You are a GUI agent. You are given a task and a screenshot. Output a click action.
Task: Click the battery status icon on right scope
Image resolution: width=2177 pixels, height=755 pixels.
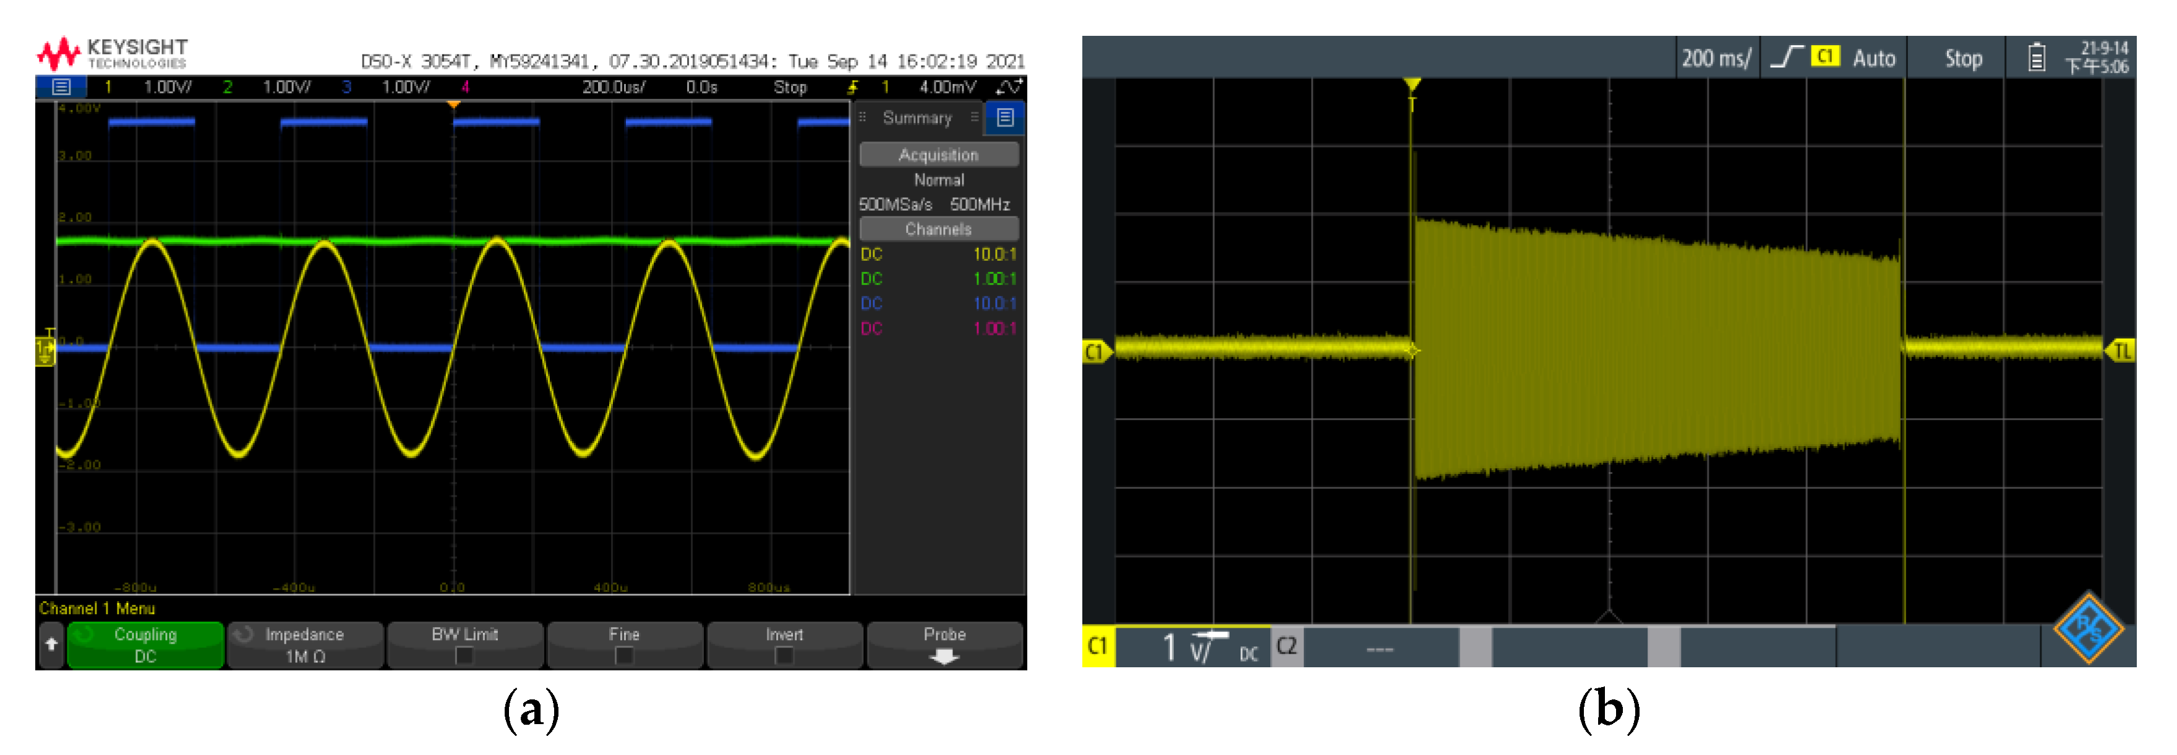2037,58
